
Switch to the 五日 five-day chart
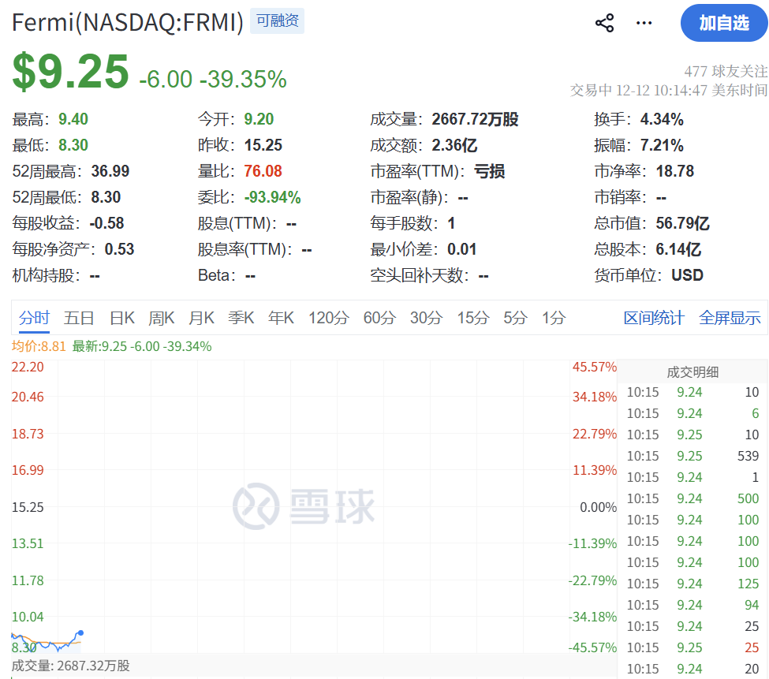coord(80,318)
